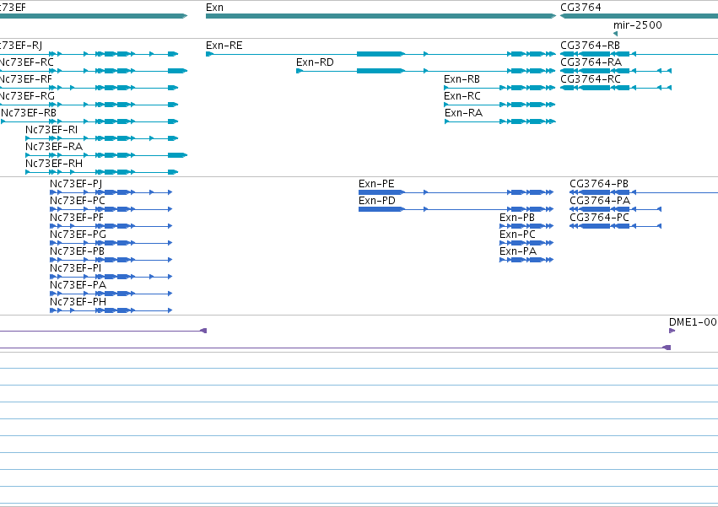Open the Exn-PD protein label
This screenshot has width=718, height=507.
(377, 201)
